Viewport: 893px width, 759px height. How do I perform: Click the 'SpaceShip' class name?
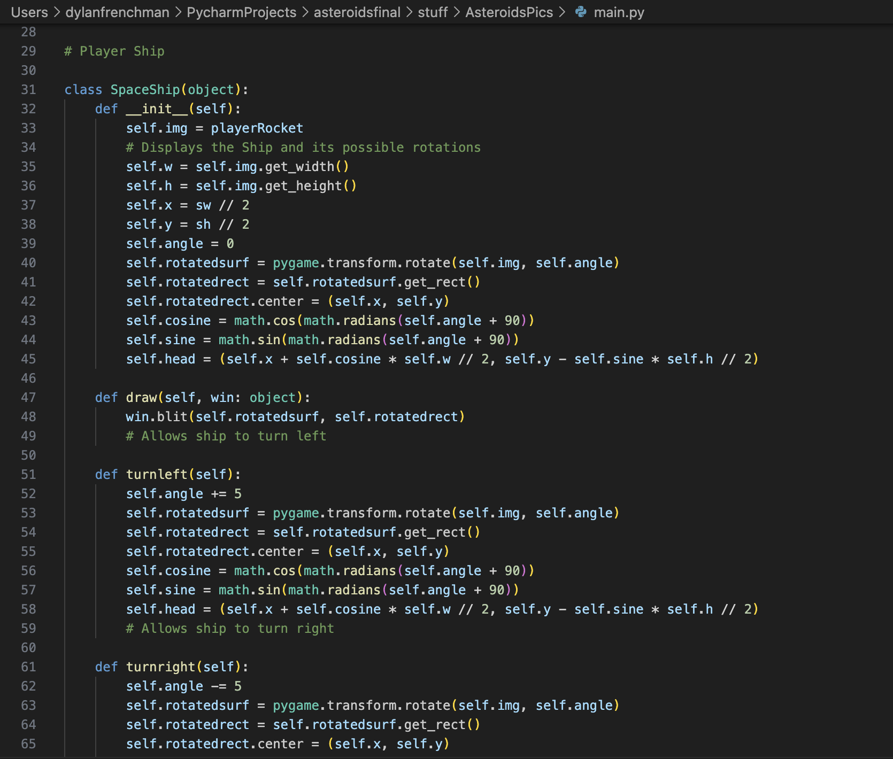click(x=145, y=90)
